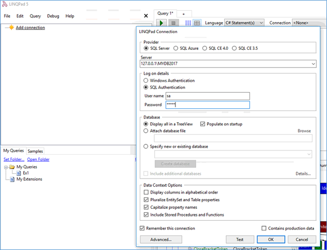This screenshot has width=327, height=250.
Task: Switch to the Samples tab
Action: tap(35, 151)
